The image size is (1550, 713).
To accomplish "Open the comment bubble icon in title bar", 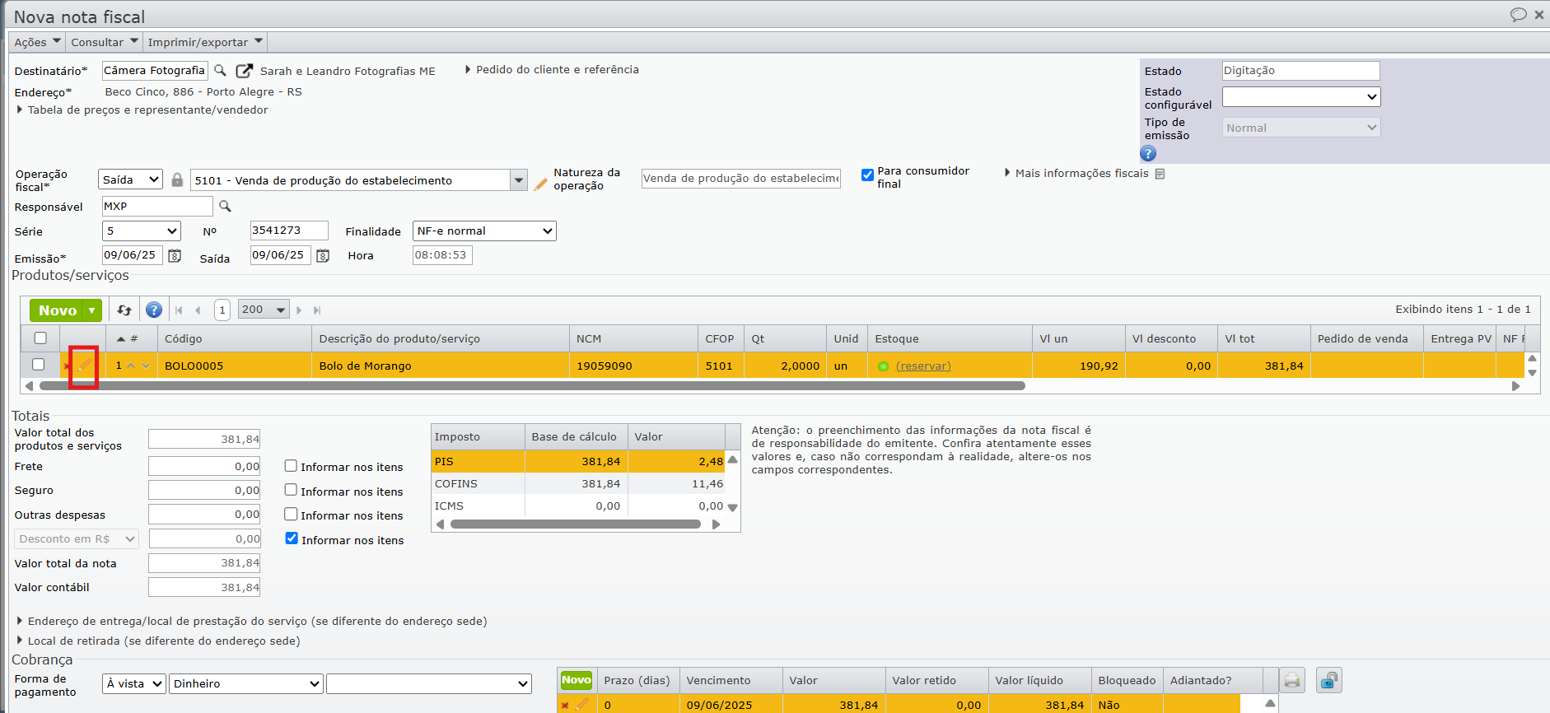I will (1518, 15).
